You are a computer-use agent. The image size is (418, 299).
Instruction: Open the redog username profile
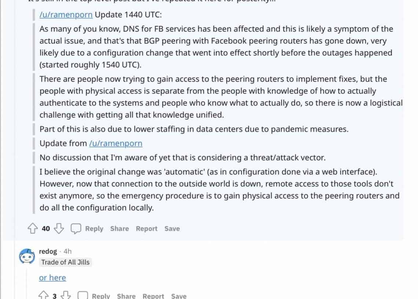[48, 251]
